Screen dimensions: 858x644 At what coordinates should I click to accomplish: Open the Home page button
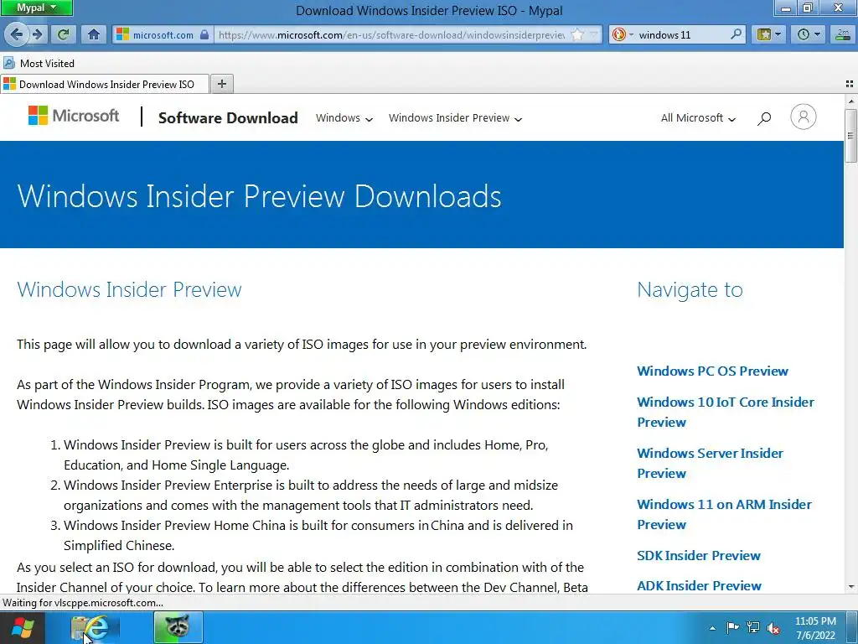point(94,34)
